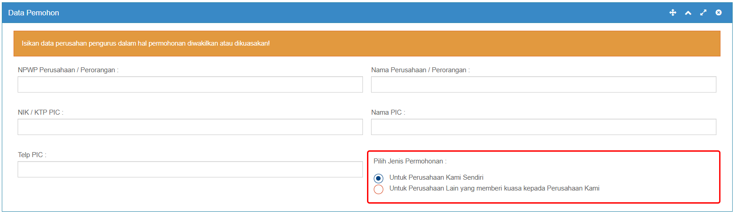Collapse the Data Pemohon panel
Image resolution: width=734 pixels, height=214 pixels.
(688, 13)
